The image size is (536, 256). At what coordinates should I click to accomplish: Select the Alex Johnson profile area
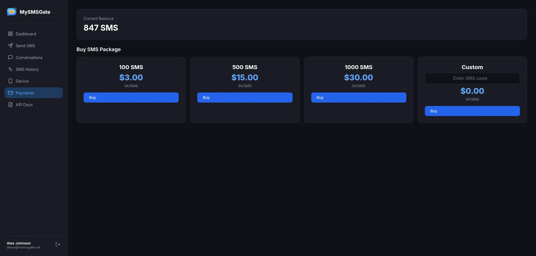(x=24, y=245)
